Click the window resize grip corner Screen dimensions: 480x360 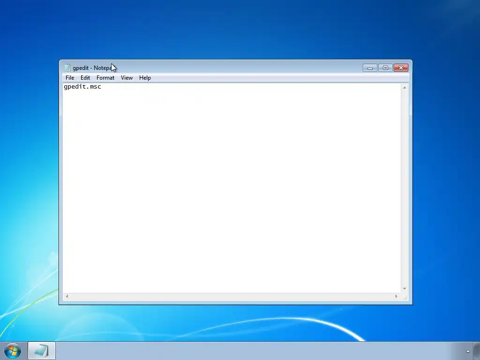405,297
